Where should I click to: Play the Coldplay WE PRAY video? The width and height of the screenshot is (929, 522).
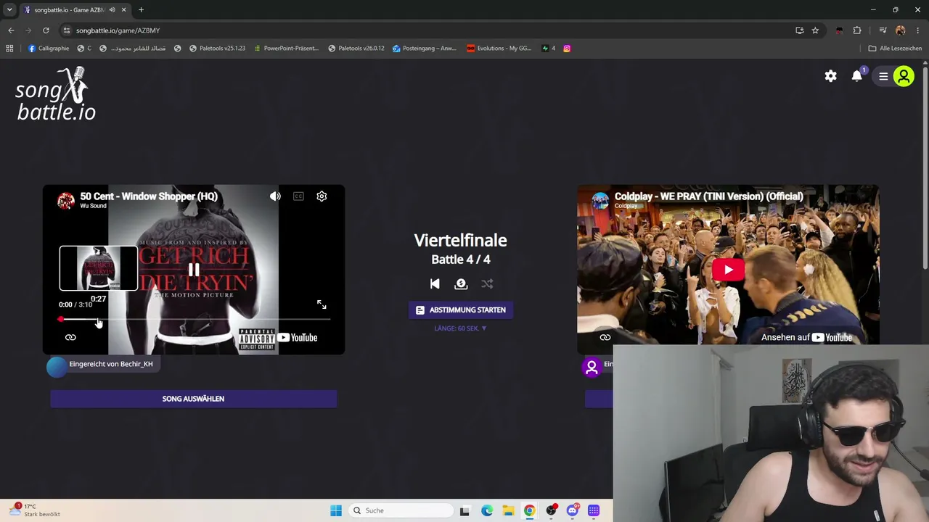[x=728, y=270]
